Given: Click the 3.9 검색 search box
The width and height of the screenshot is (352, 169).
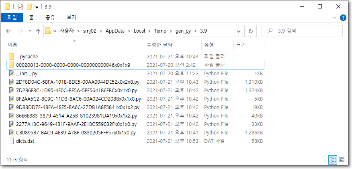Looking at the screenshot, I should coord(302,31).
